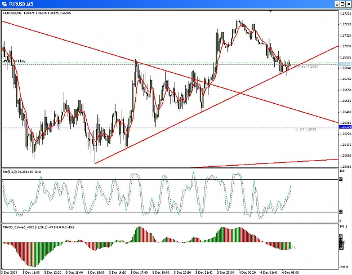352x275 pixels.
Task: Click the blue 1.2633 price tag on the axis
Action: [x=345, y=127]
